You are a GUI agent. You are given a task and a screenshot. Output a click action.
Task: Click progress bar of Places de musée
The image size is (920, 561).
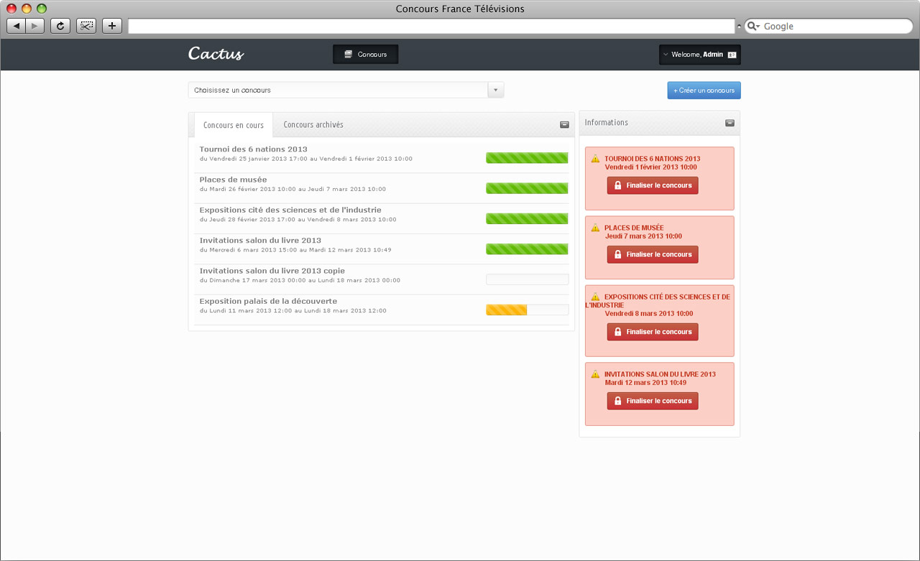[x=527, y=188]
